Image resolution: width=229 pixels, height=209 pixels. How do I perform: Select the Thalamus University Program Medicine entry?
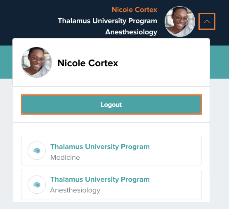[111, 150]
